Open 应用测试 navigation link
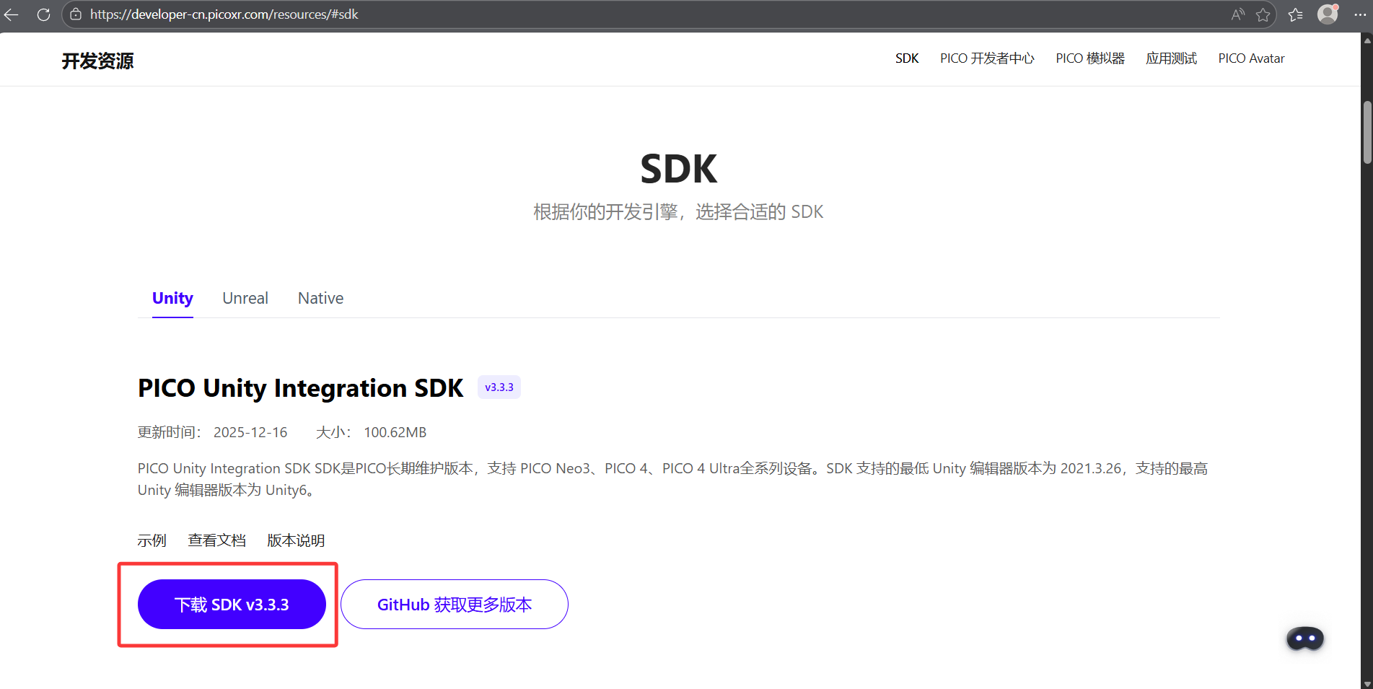 (x=1172, y=58)
